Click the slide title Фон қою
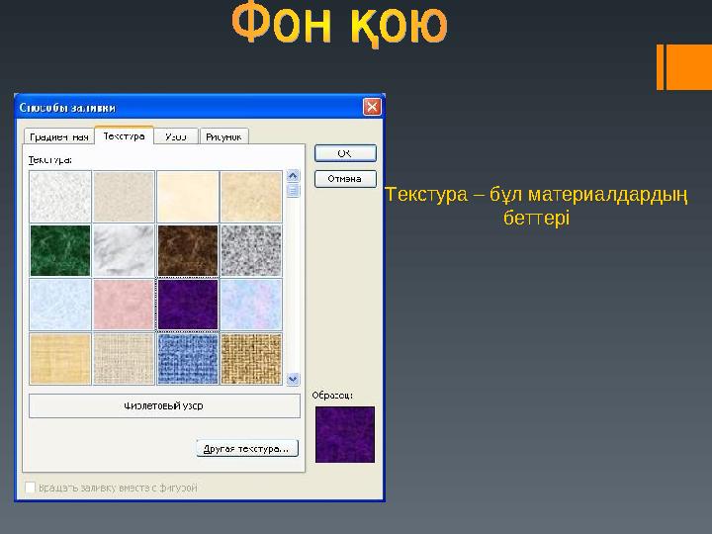This screenshot has width=712, height=534. pos(339,24)
